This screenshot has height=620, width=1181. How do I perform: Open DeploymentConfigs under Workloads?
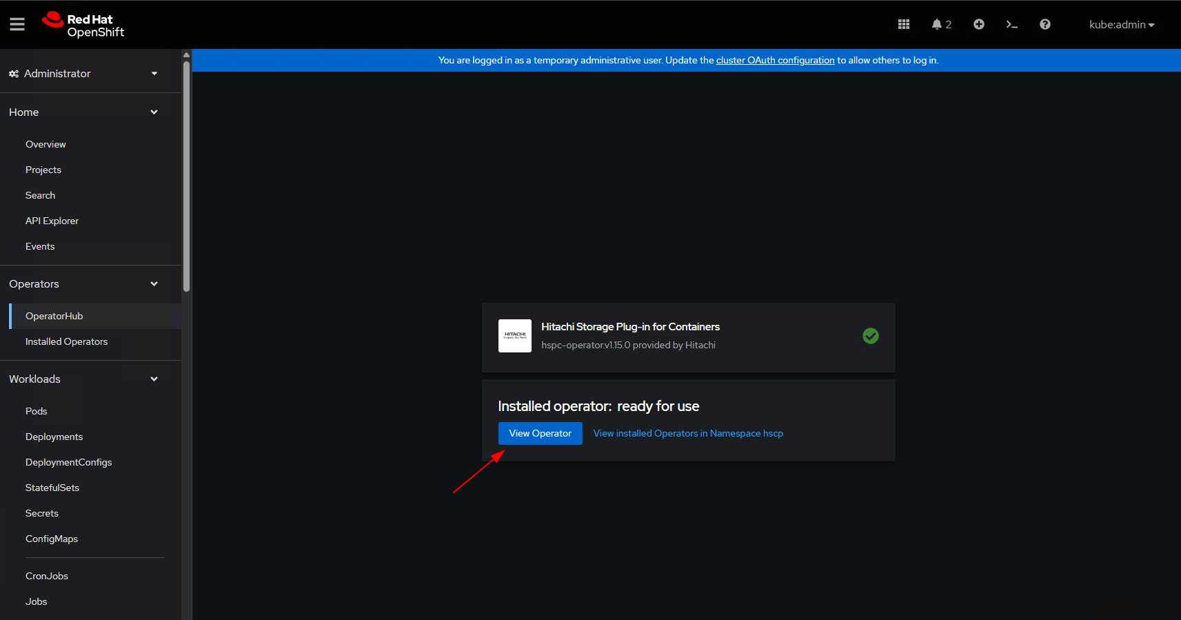tap(68, 462)
